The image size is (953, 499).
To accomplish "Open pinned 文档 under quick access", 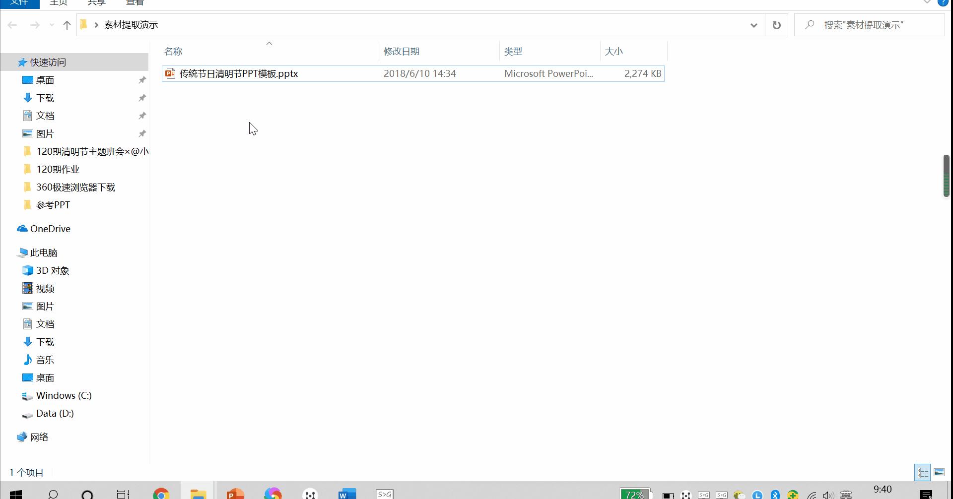I will (x=45, y=116).
